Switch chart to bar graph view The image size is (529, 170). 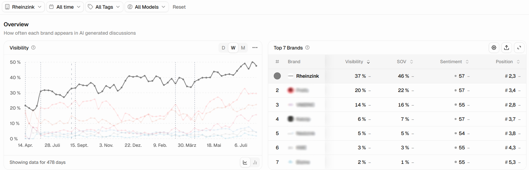point(255,162)
